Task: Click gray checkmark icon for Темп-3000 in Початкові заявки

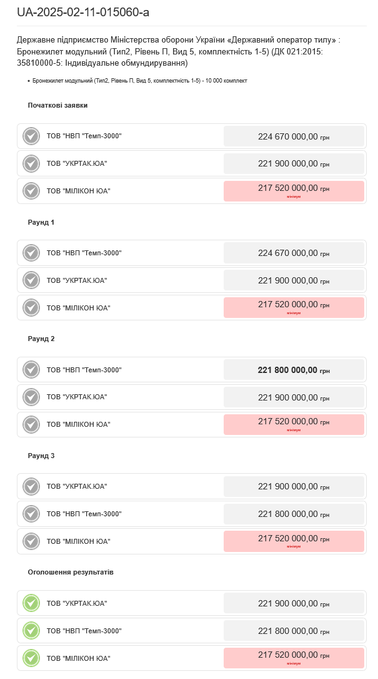Action: (31, 136)
